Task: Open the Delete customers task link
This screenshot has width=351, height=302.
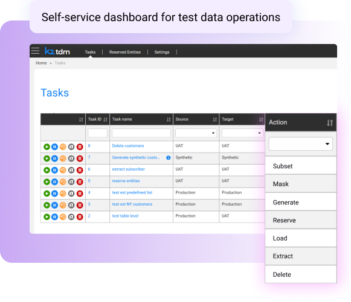Action: pos(128,146)
